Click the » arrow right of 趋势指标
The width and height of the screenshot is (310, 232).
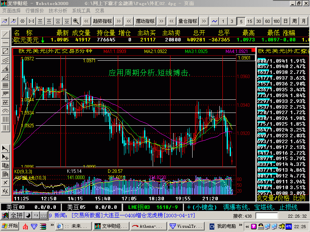coord(119,21)
